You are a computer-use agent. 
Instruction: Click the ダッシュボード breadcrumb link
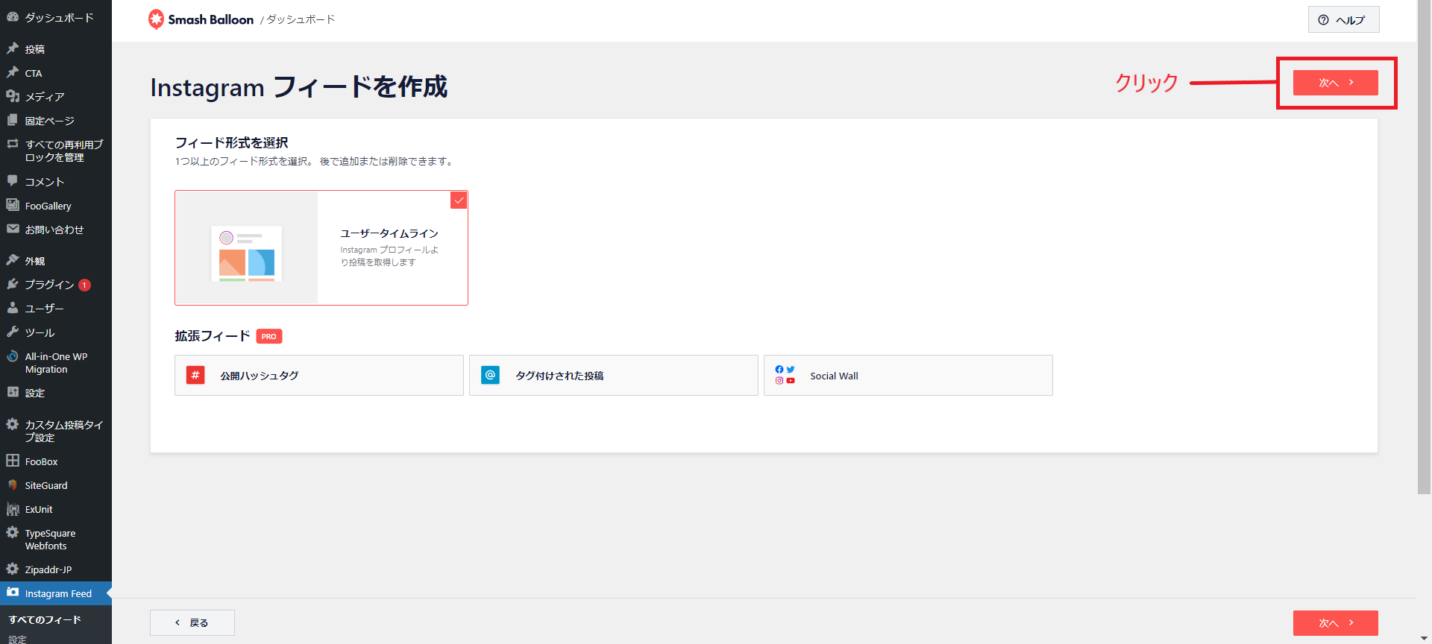301,19
